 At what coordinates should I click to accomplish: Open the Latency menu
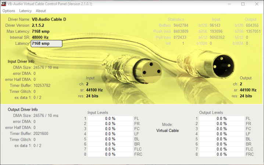tap(25, 11)
